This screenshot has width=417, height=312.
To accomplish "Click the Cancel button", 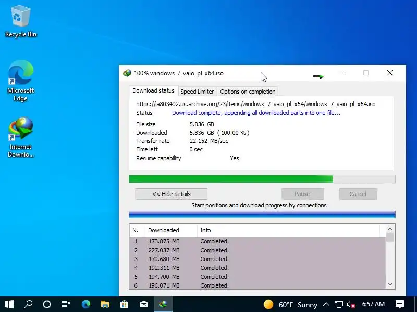I will click(358, 194).
